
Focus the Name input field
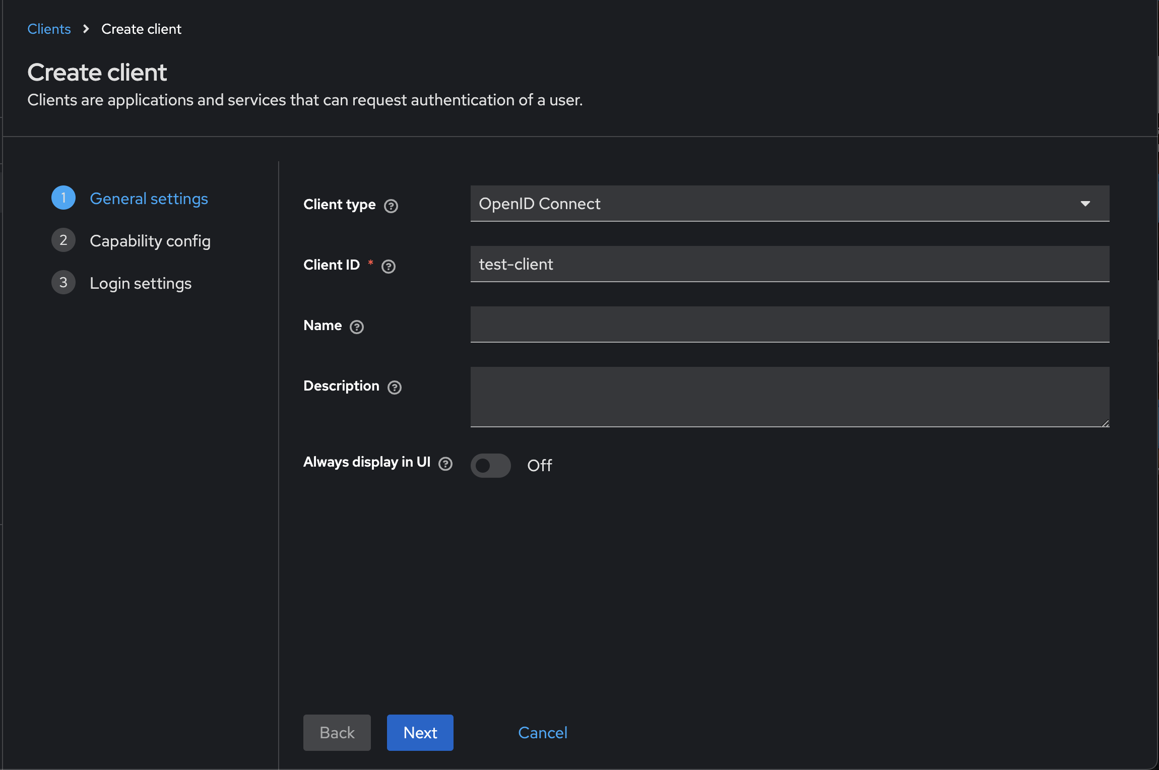[790, 325]
